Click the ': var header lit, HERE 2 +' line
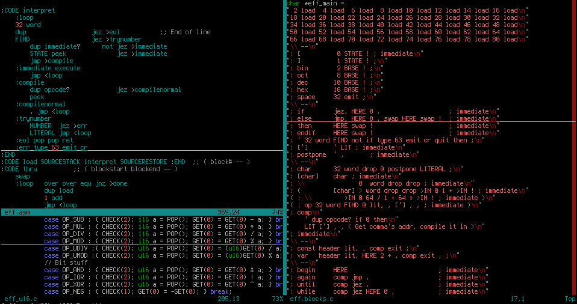 tap(373, 255)
